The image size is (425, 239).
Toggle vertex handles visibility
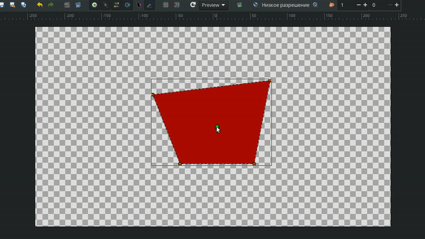[105, 5]
